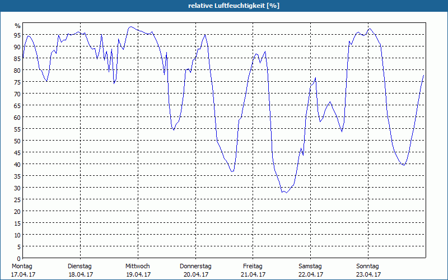Select the date '17.04.17'
The height and width of the screenshot is (280, 448).
point(23,274)
